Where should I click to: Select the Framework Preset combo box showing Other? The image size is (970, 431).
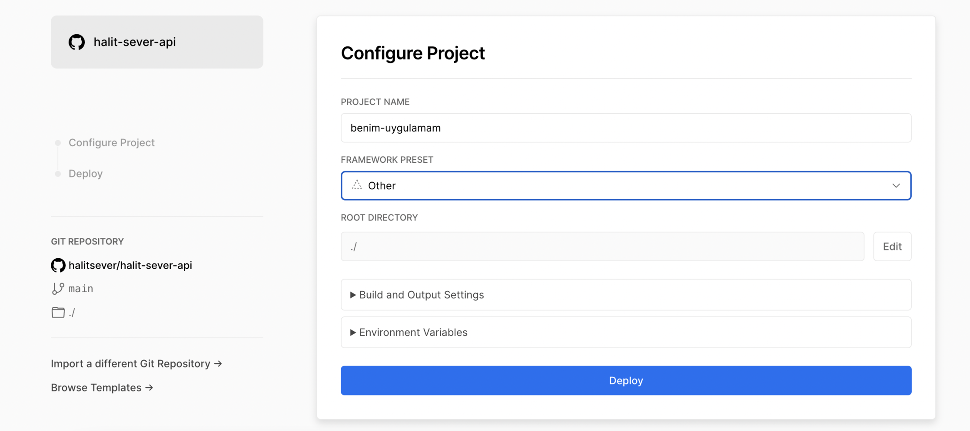(626, 186)
